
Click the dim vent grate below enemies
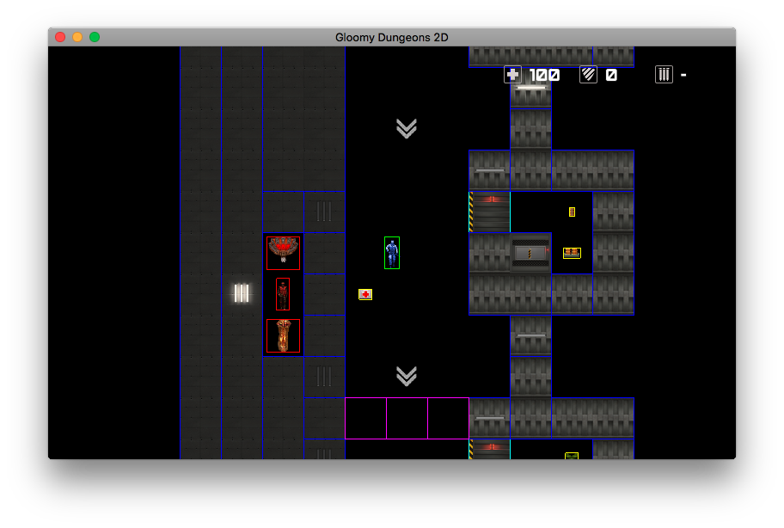[x=324, y=377]
